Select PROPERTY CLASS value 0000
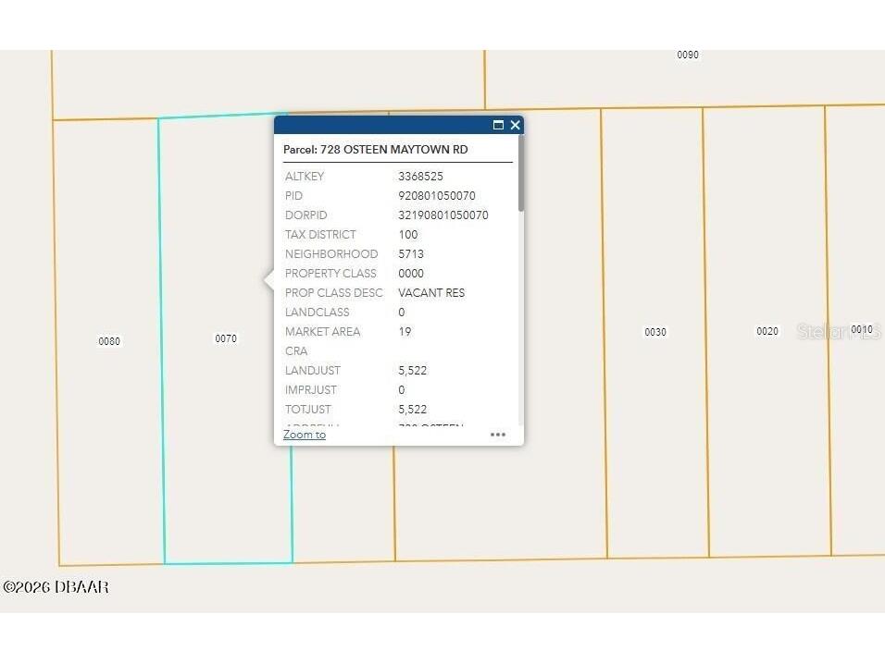Image resolution: width=885 pixels, height=663 pixels. click(x=411, y=274)
